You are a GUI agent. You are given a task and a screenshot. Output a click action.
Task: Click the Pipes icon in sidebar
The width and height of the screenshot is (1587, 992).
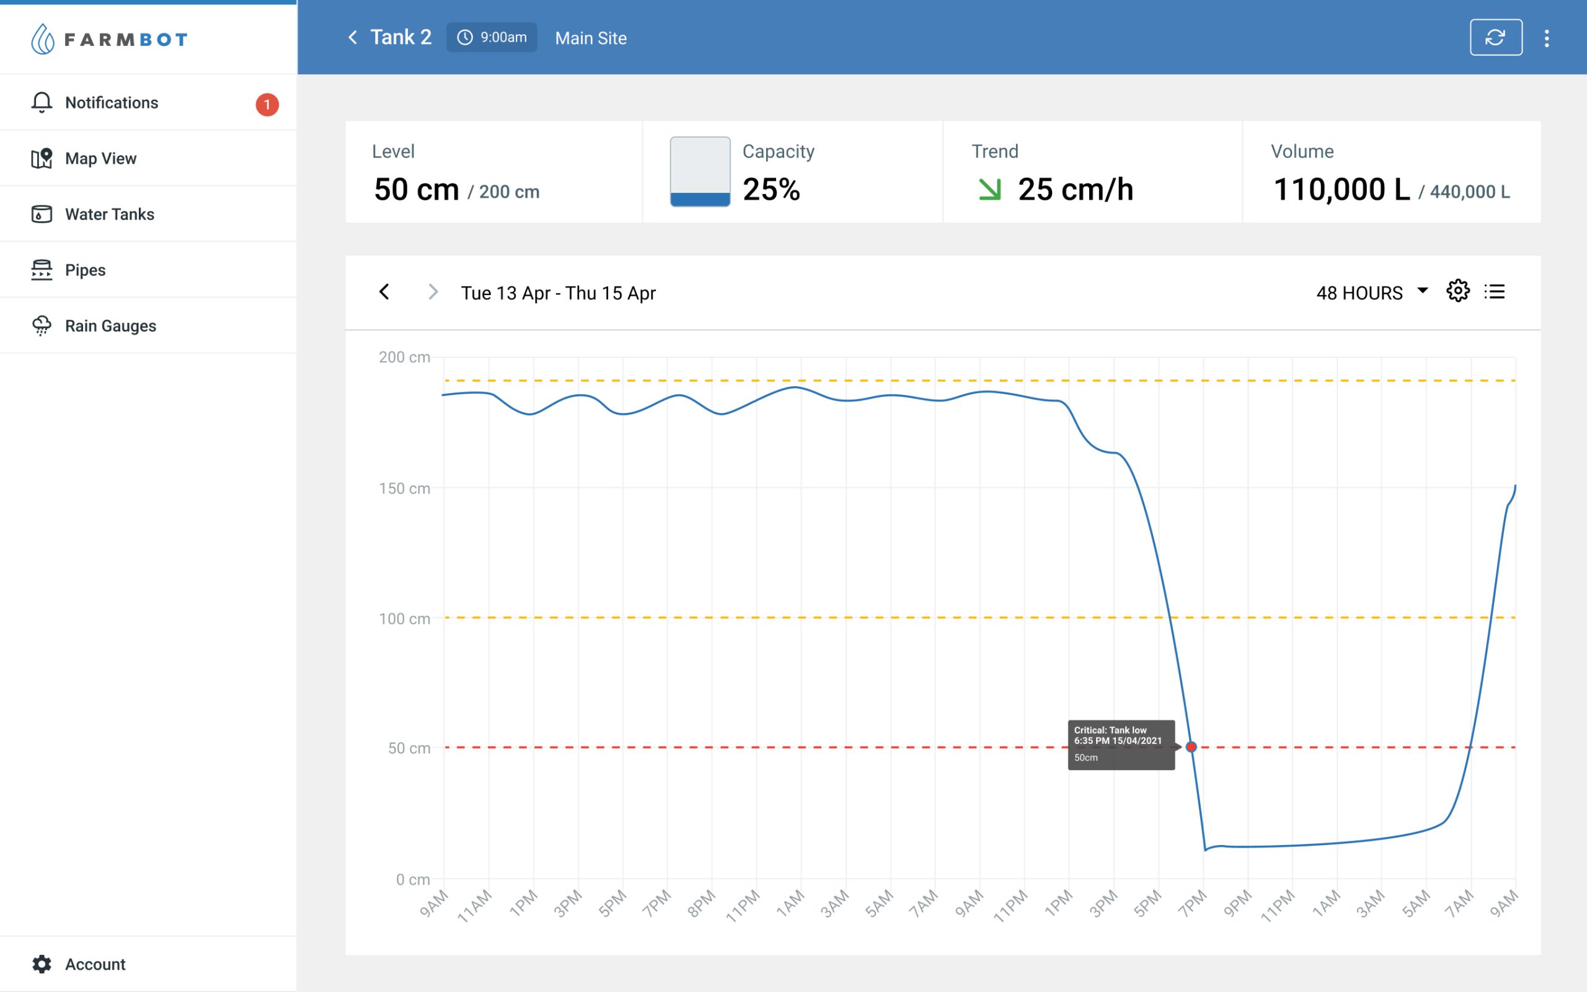(x=42, y=270)
